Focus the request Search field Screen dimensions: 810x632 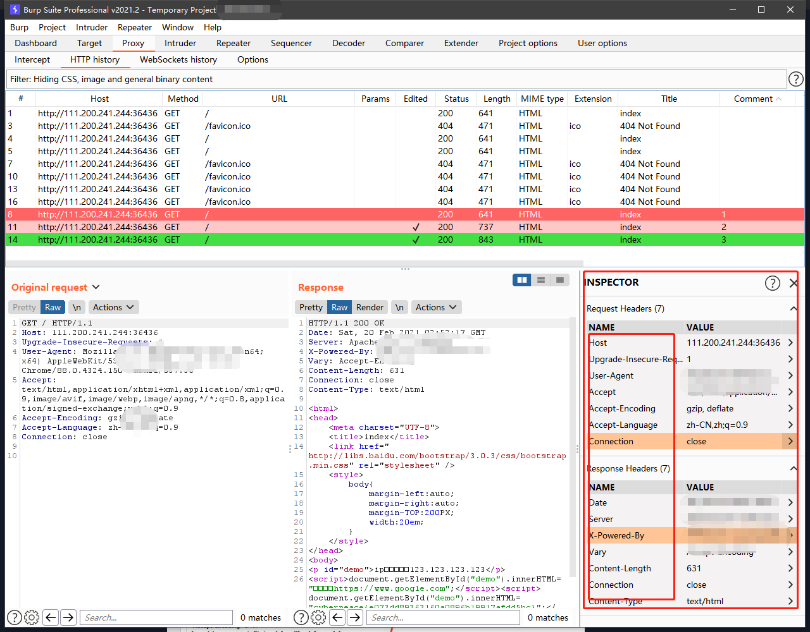156,617
